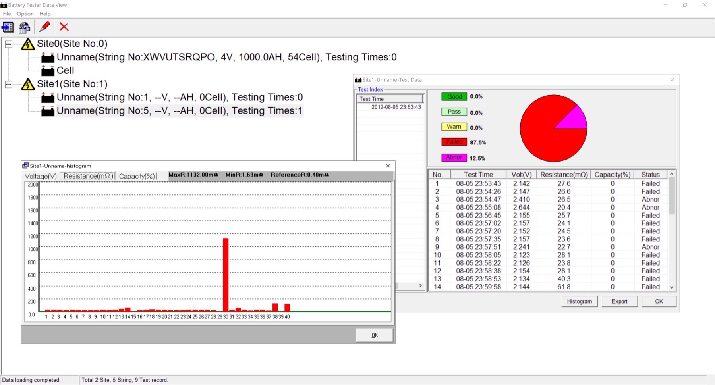Open the File menu
The width and height of the screenshot is (715, 385).
click(6, 13)
